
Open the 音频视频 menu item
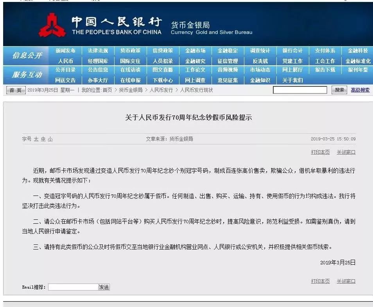pyautogui.click(x=228, y=70)
